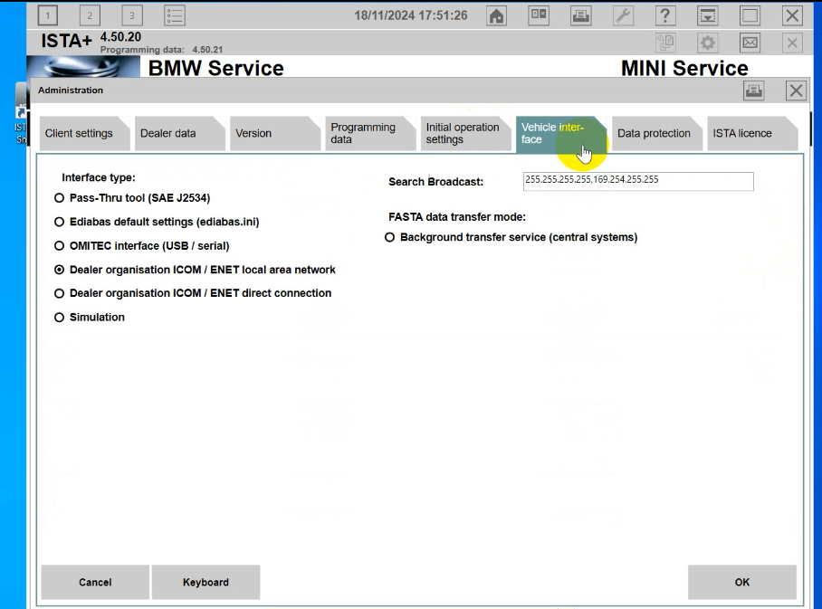Click the BMW Service heading
Screen dimensions: 822x609
click(x=216, y=68)
